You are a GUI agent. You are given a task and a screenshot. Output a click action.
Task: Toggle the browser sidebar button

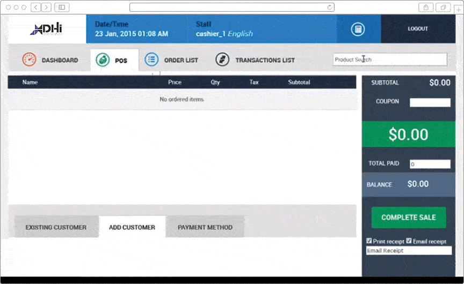click(x=62, y=7)
